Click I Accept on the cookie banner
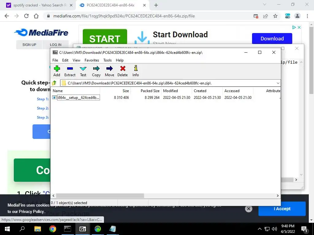This screenshot has width=314, height=235. point(282,209)
